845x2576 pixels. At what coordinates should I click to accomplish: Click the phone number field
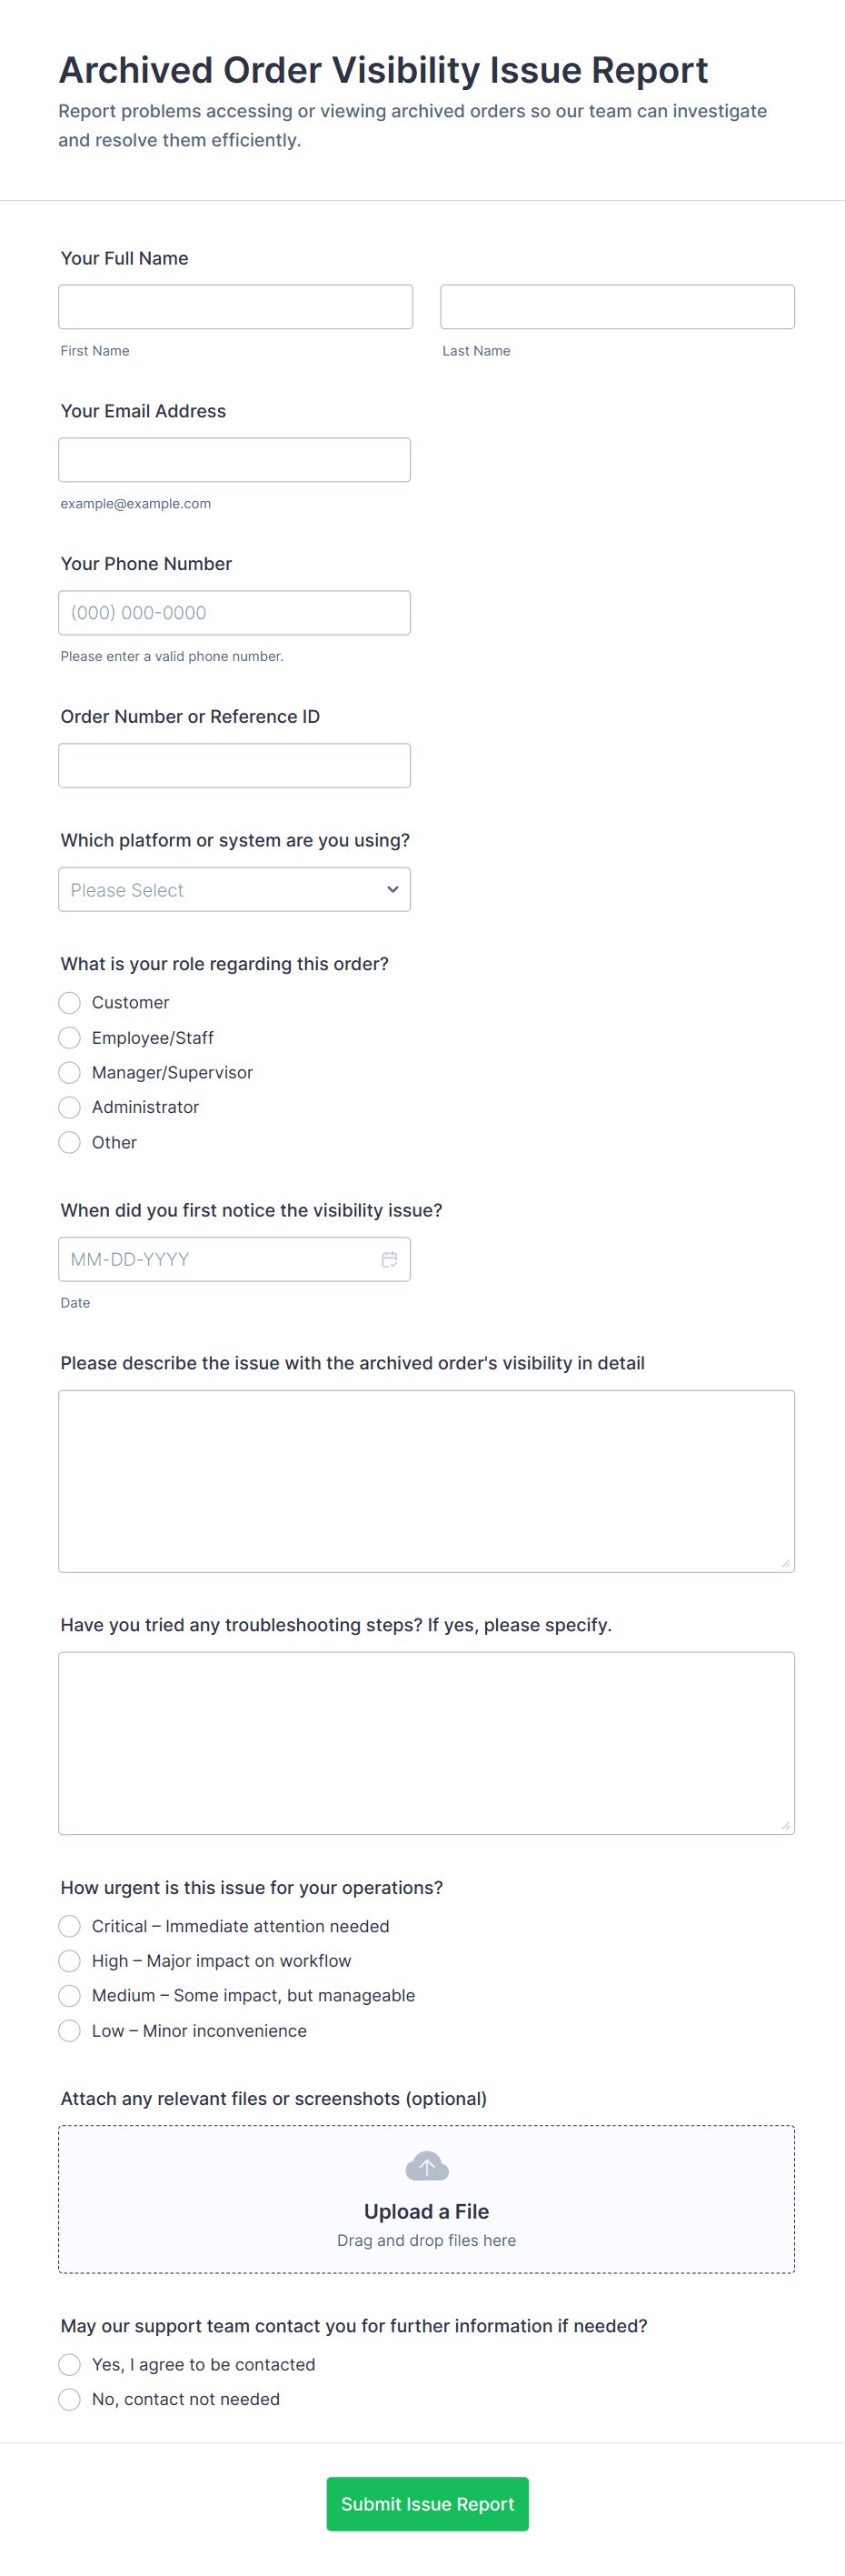coord(234,613)
